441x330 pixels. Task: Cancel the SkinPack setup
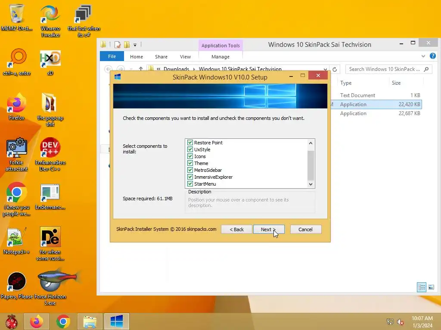click(x=305, y=229)
